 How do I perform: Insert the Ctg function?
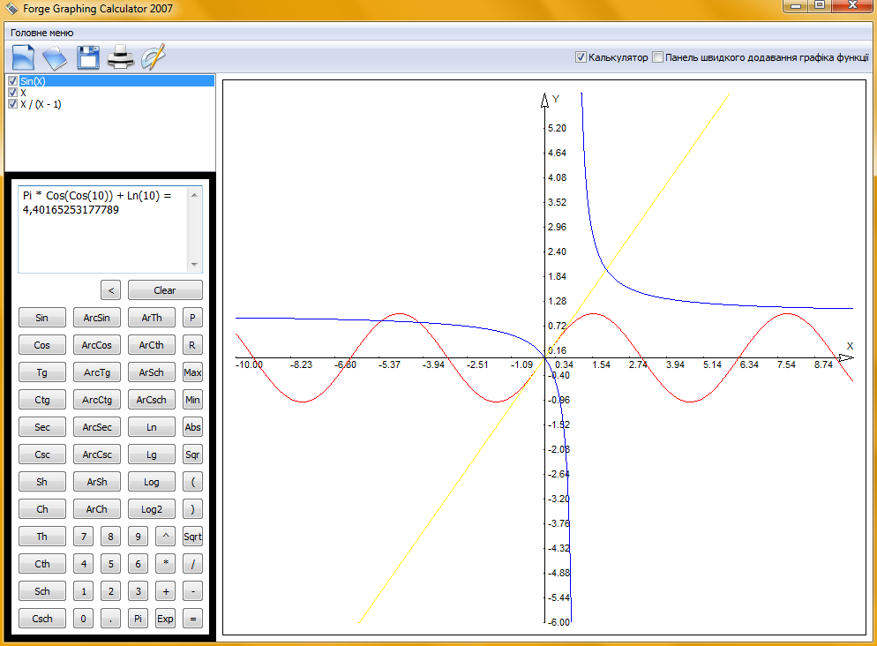click(42, 400)
